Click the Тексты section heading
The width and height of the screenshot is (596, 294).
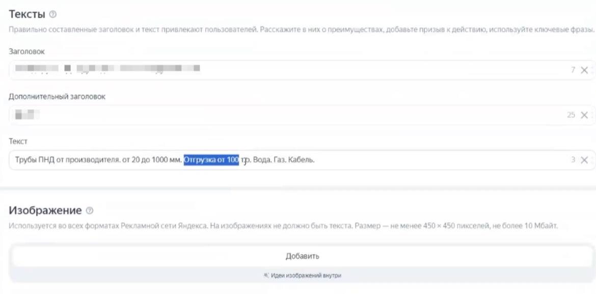coord(27,14)
